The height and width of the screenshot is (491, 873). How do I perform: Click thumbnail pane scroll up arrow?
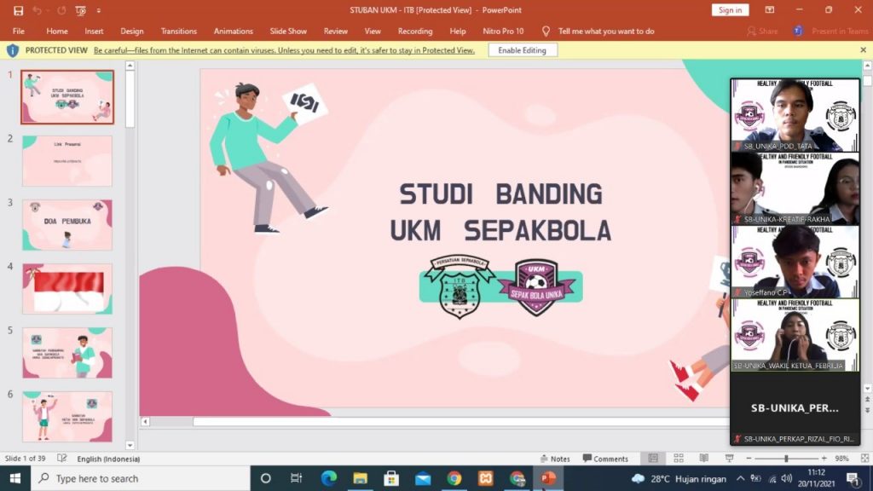click(130, 66)
